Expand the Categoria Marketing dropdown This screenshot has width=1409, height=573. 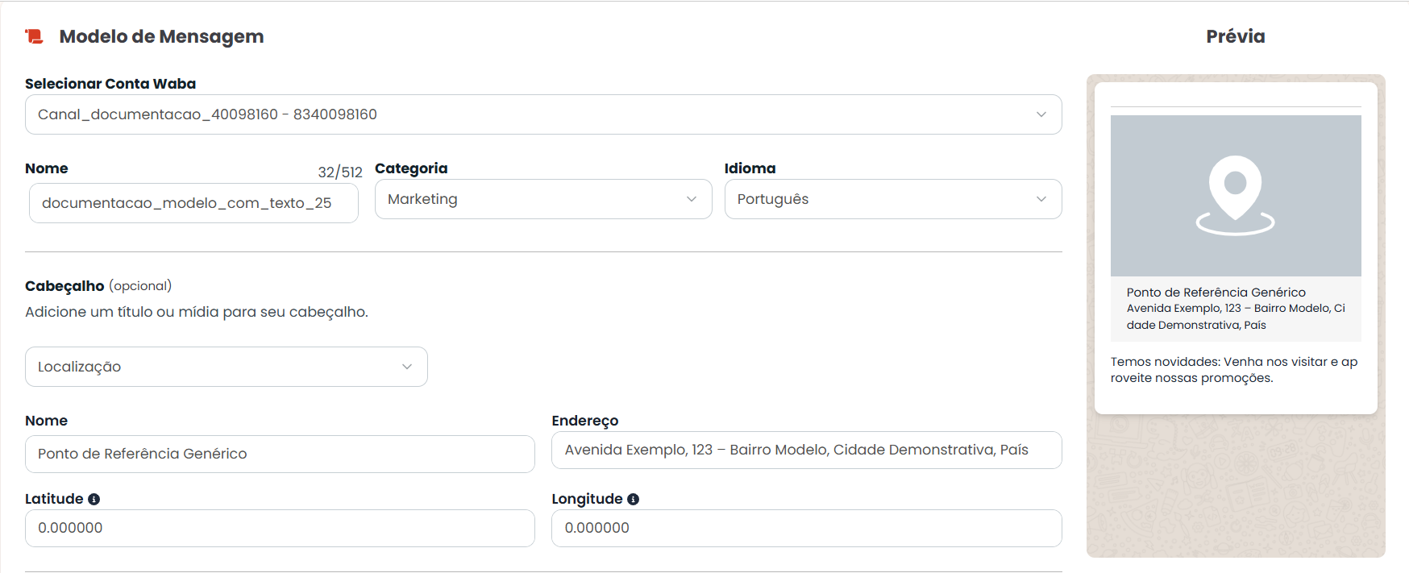[x=543, y=199]
